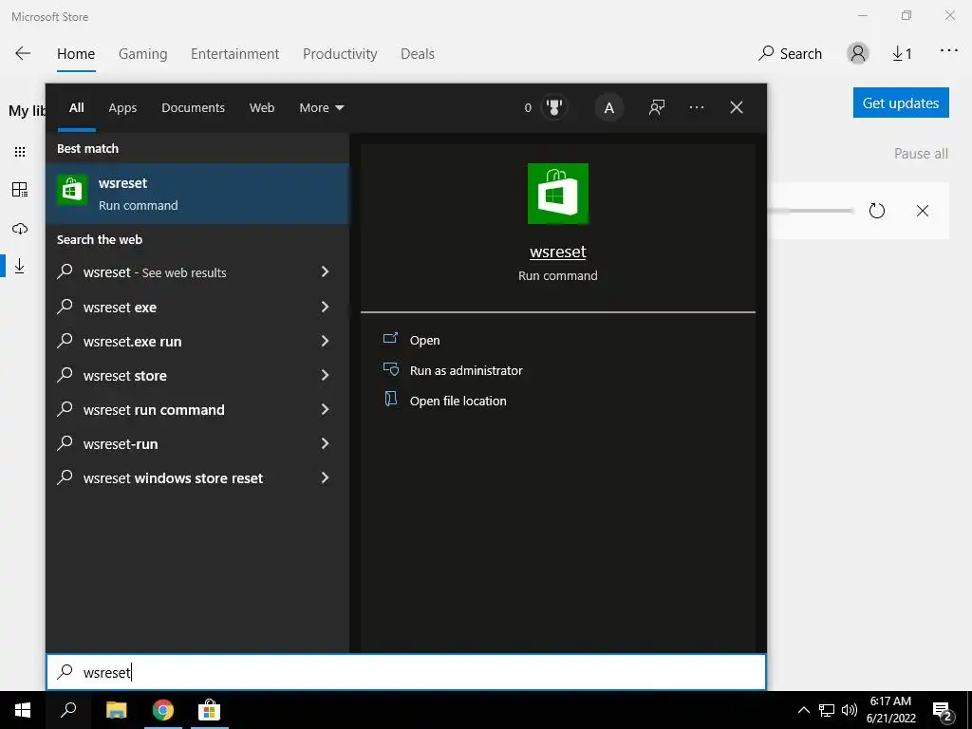
Task: Click the network icon in system tray
Action: tap(827, 710)
